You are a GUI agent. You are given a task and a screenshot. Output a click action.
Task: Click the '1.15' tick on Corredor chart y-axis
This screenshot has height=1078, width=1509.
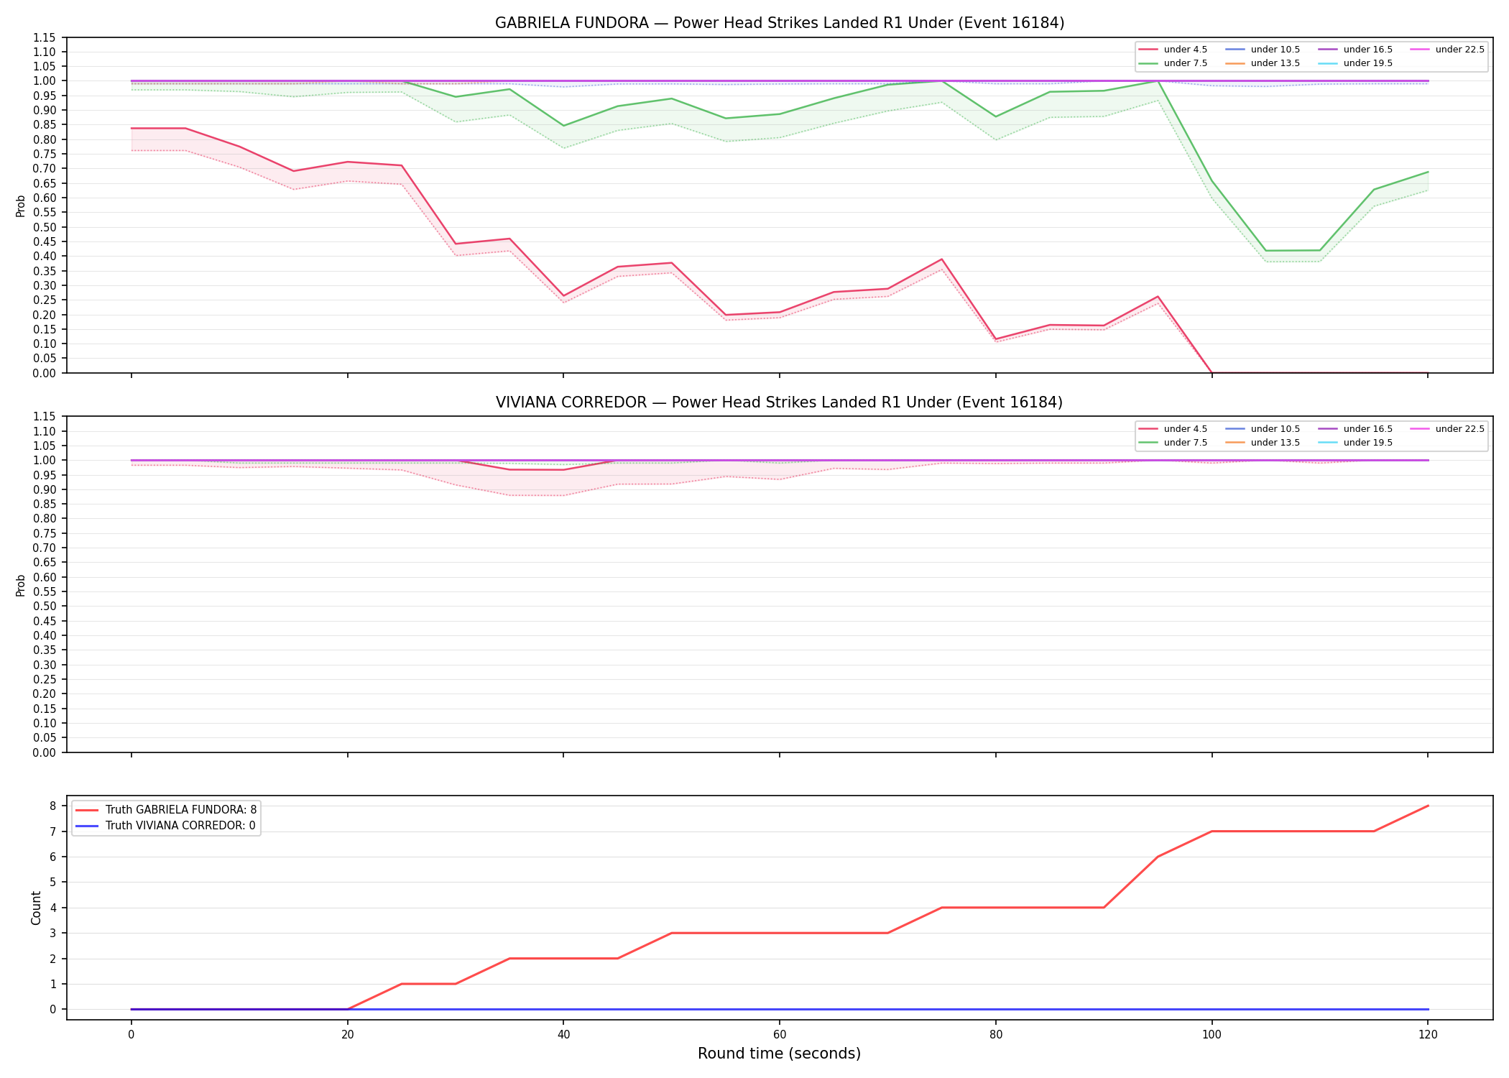click(x=45, y=417)
